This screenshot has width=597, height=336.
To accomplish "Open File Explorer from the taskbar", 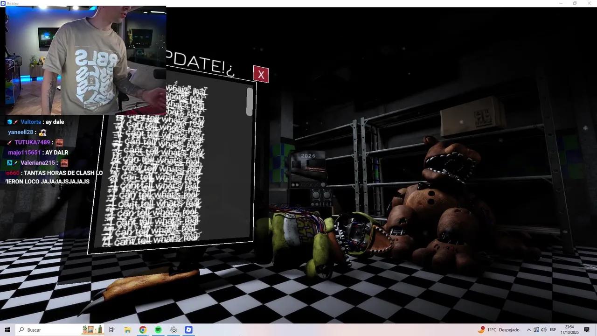I will tap(127, 330).
